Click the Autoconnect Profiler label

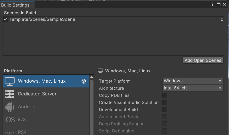(120, 117)
